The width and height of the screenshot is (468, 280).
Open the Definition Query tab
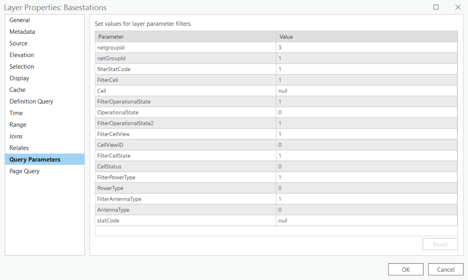(31, 102)
